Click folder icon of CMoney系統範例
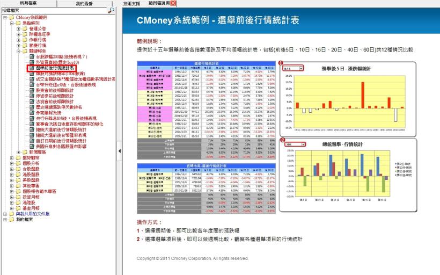The width and height of the screenshot is (440, 275). 11,17
